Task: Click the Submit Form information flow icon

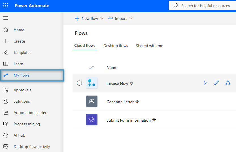Action: (92, 120)
